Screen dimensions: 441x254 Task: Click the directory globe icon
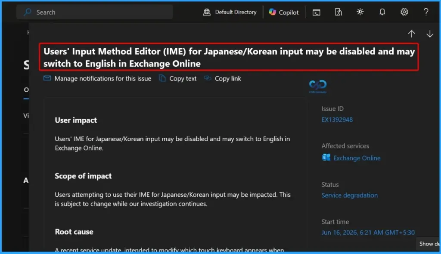[x=207, y=12]
